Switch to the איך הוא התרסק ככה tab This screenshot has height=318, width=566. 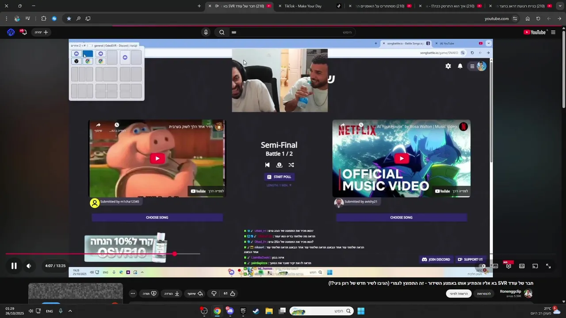tap(451, 6)
